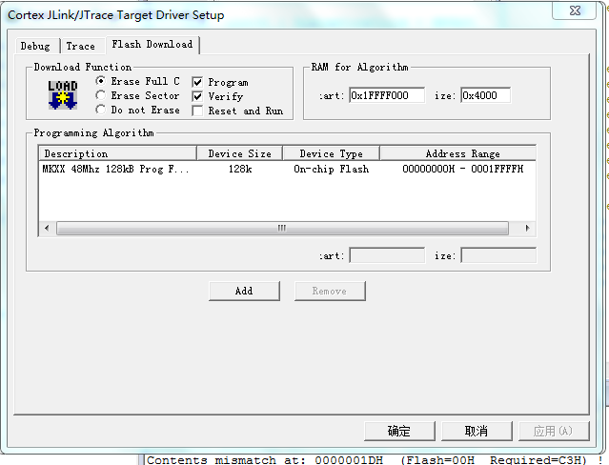Click the Device Type column header
609x465 pixels.
(x=332, y=153)
